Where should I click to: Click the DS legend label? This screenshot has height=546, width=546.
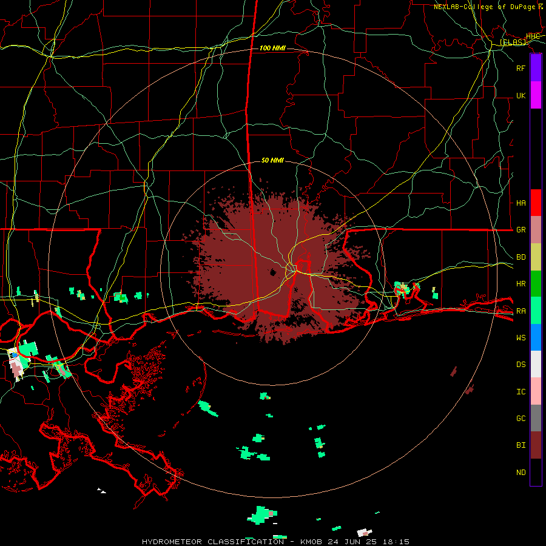[521, 365]
